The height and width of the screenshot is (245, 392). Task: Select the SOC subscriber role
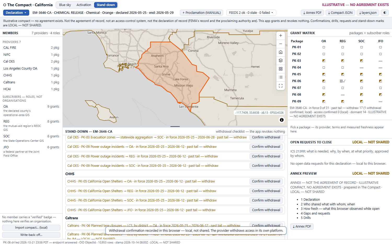(31, 138)
